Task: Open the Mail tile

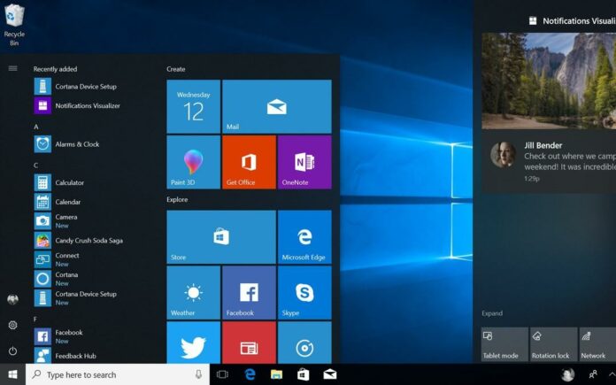Action: click(x=277, y=106)
